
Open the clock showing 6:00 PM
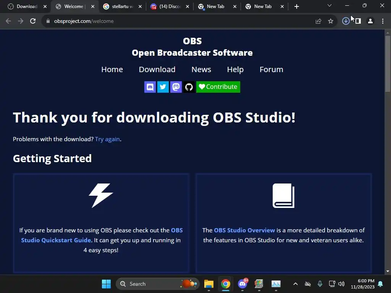pyautogui.click(x=363, y=284)
